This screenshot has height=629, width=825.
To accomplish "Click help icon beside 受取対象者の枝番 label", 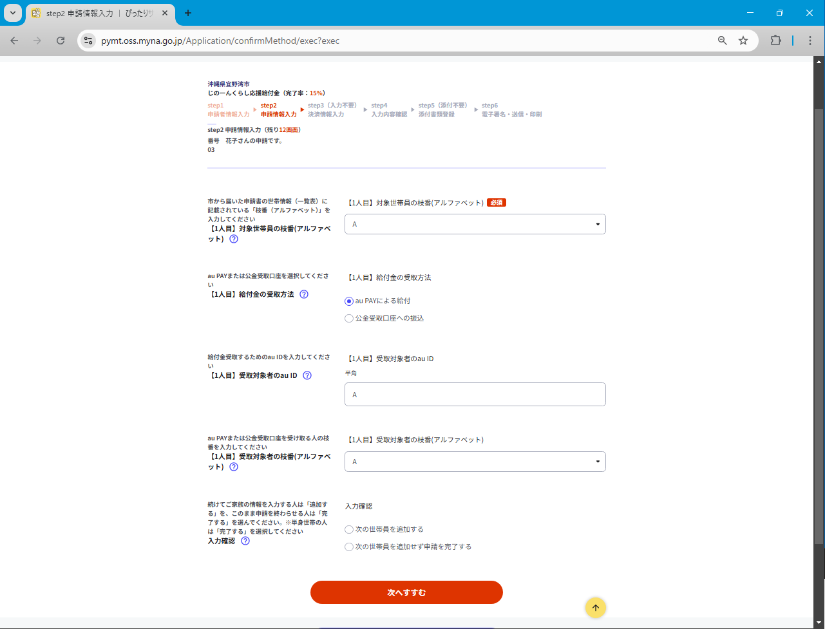I will 234,467.
